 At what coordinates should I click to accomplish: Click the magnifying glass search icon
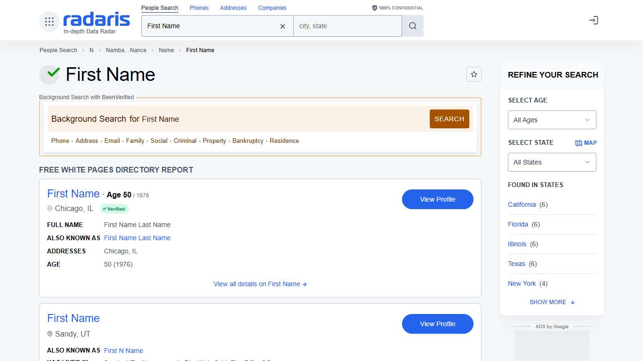412,26
